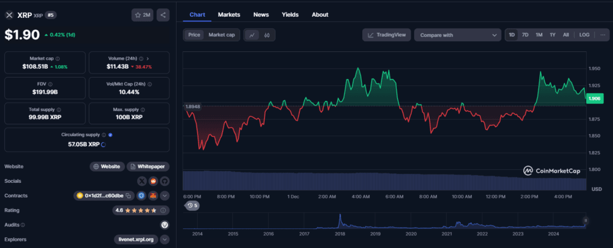Toggle chart to Market cap view
The width and height of the screenshot is (613, 248).
(x=221, y=35)
